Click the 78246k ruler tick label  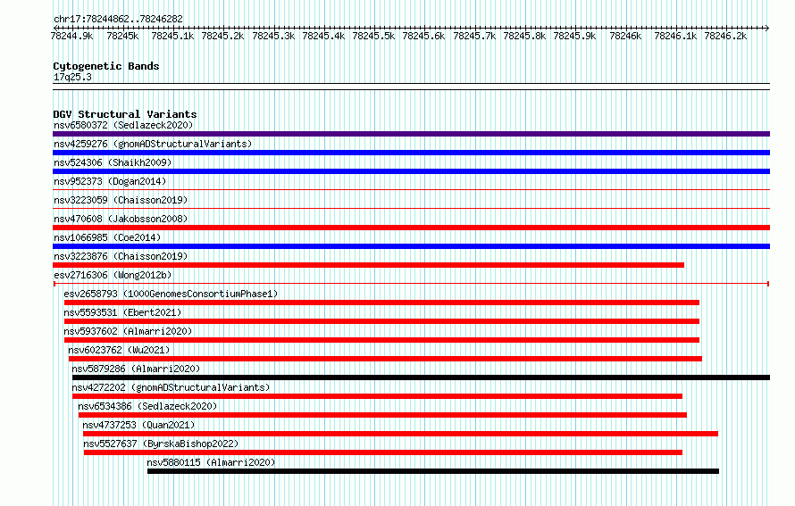coord(625,36)
